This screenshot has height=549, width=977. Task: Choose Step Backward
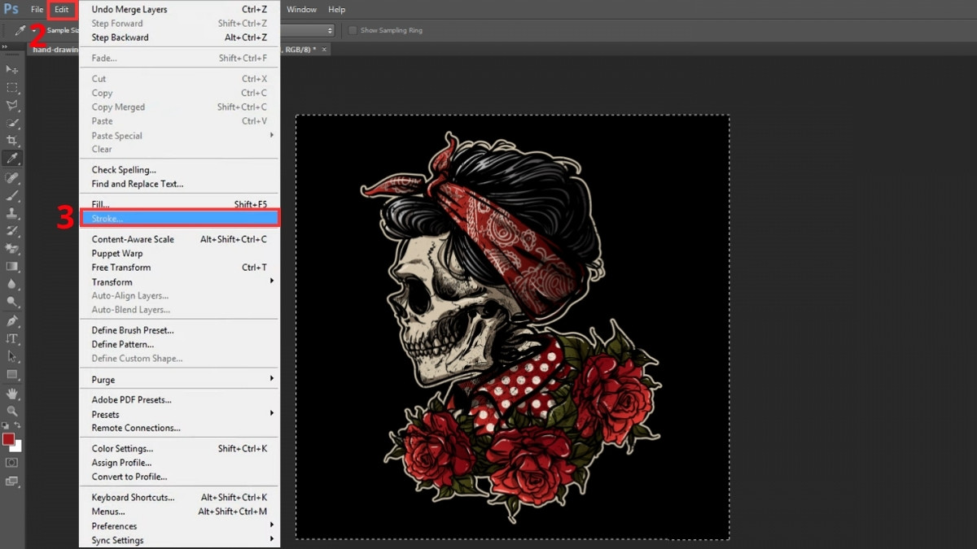(x=179, y=37)
